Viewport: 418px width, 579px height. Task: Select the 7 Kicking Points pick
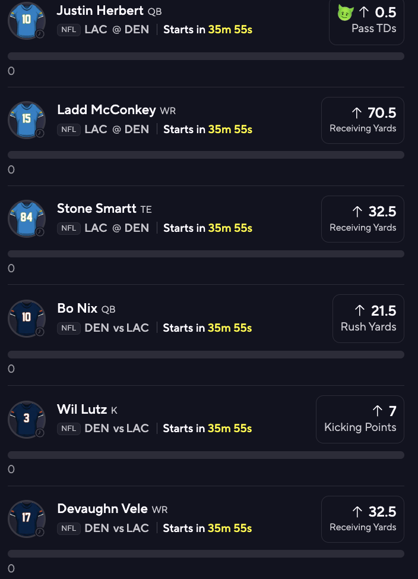pos(360,418)
